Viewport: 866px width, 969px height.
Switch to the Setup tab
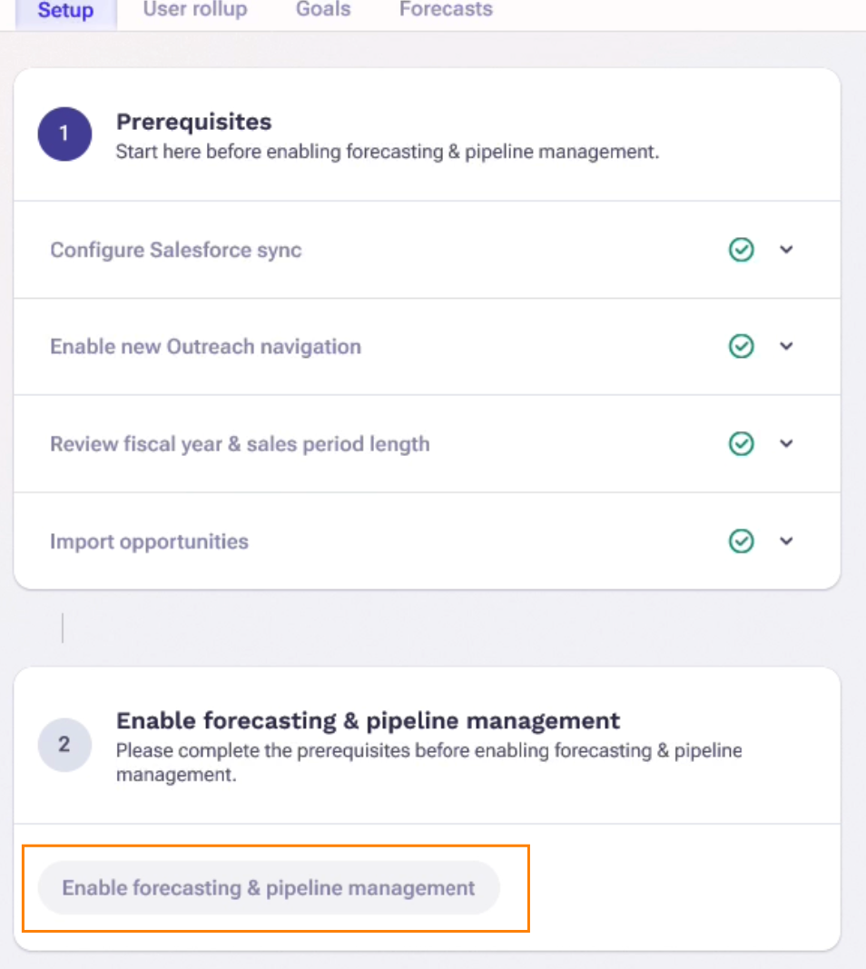[x=65, y=11]
